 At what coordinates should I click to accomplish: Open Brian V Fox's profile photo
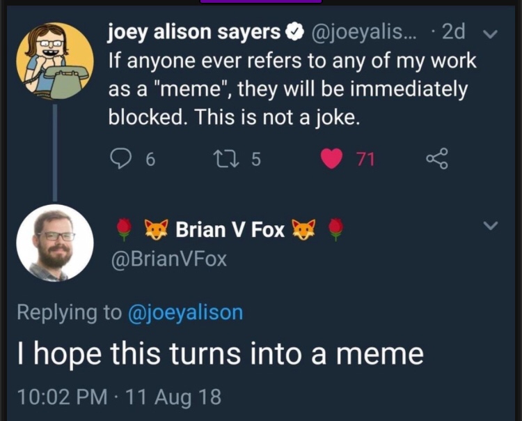[x=55, y=243]
